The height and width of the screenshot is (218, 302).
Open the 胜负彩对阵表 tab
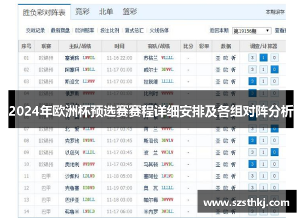click(x=44, y=13)
